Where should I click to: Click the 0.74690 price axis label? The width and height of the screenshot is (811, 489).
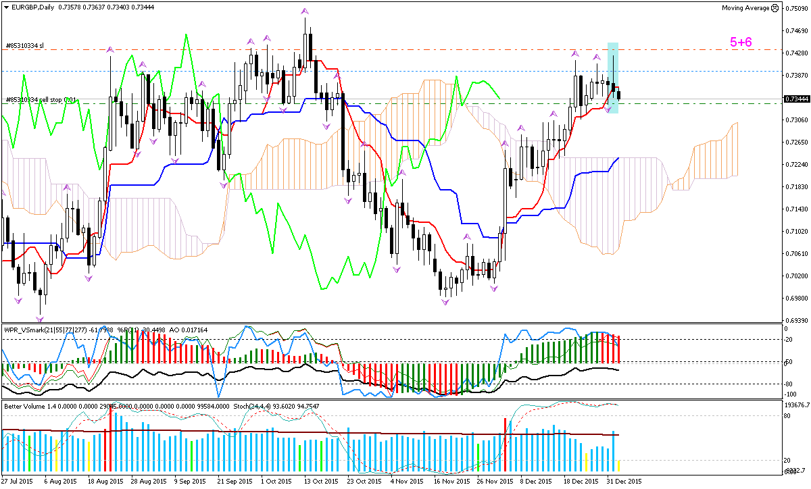(x=796, y=30)
